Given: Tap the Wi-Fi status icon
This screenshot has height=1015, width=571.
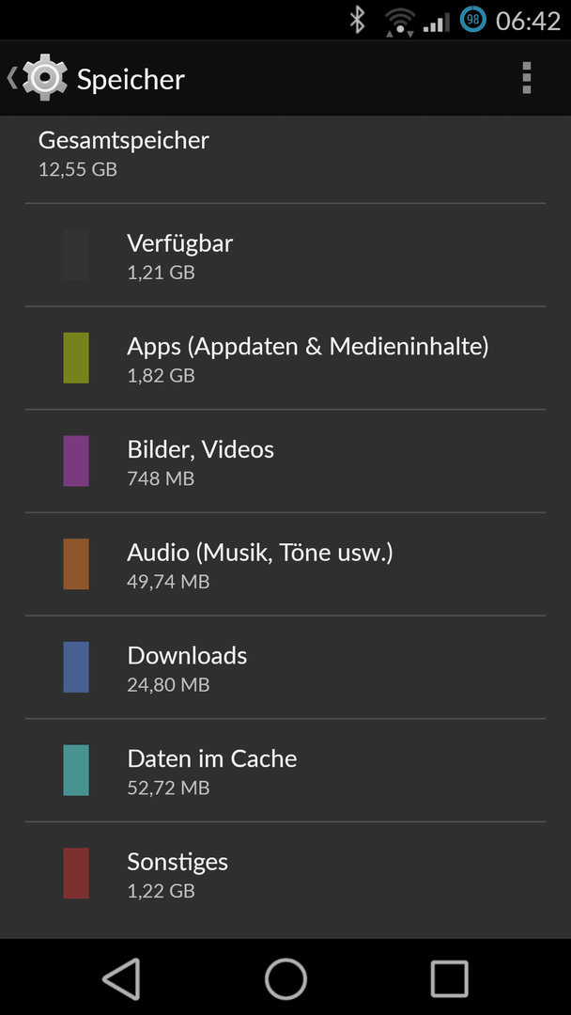Looking at the screenshot, I should [x=400, y=22].
